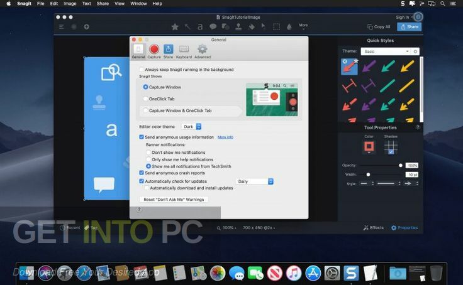463x285 pixels.
Task: Open the App Store in the Dock
Action: click(x=313, y=273)
